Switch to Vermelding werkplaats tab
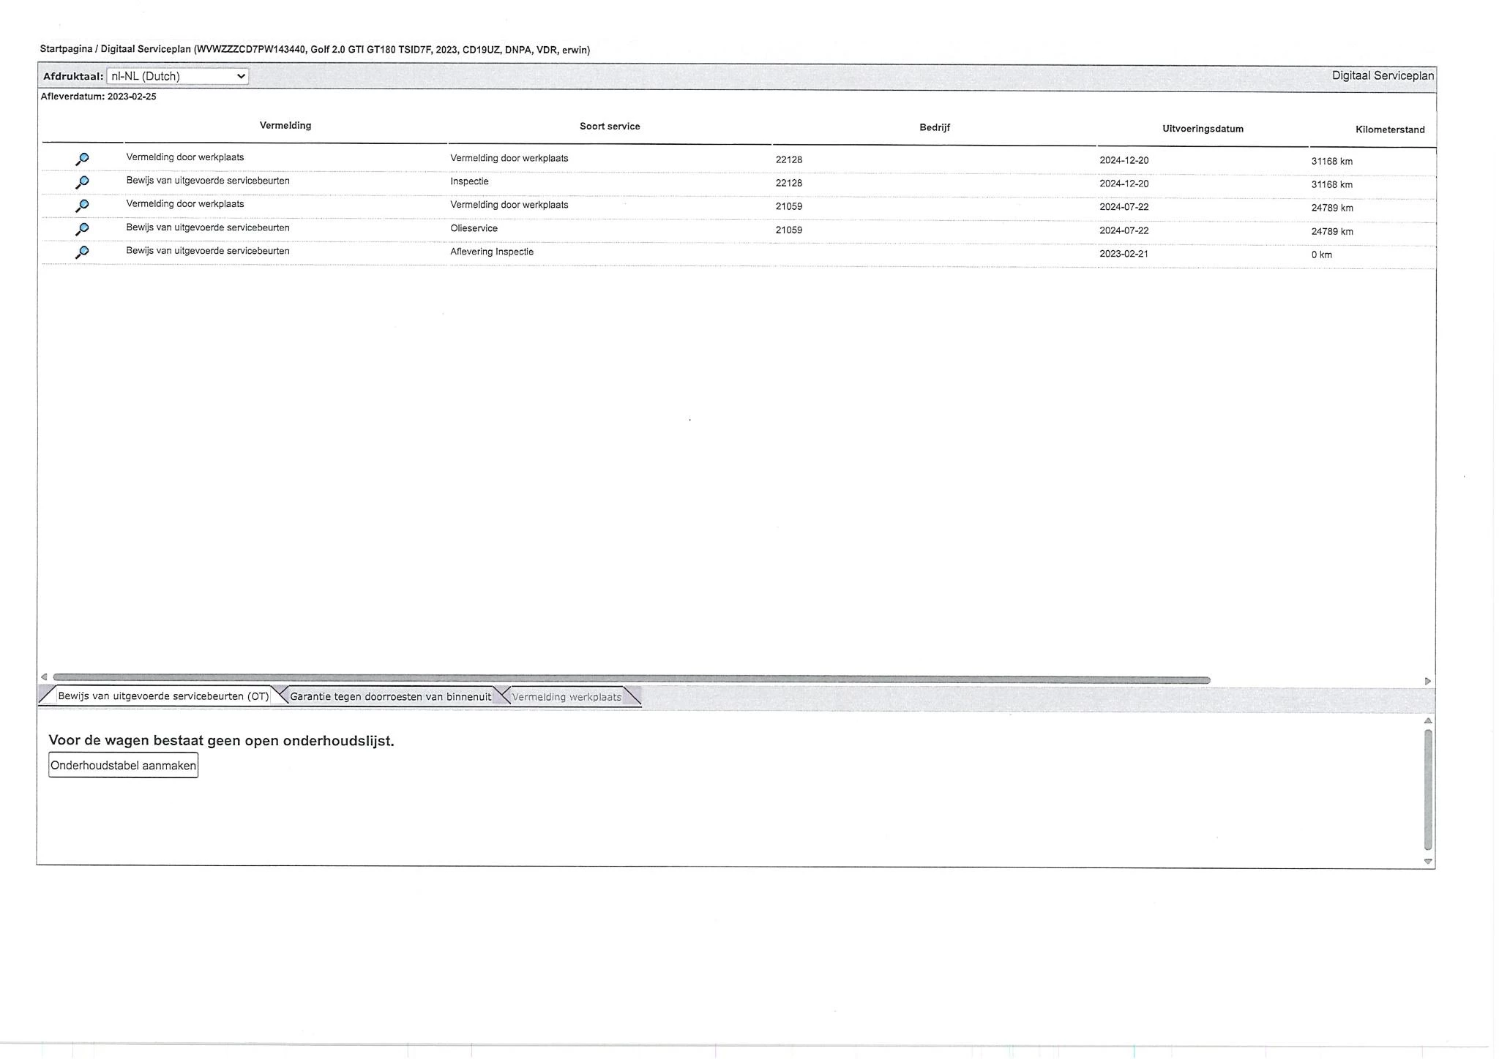 click(566, 697)
